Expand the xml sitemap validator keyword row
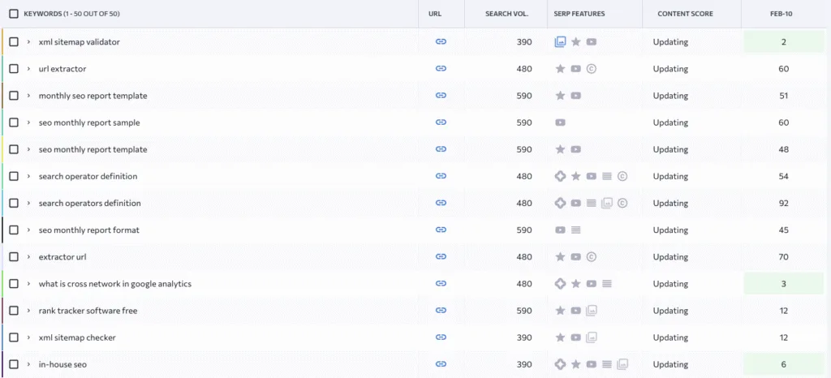 [x=28, y=42]
